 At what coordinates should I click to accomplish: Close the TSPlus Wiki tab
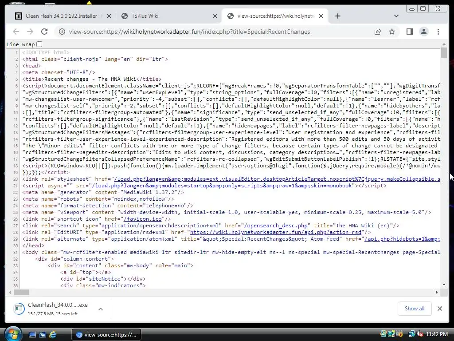[x=215, y=16]
